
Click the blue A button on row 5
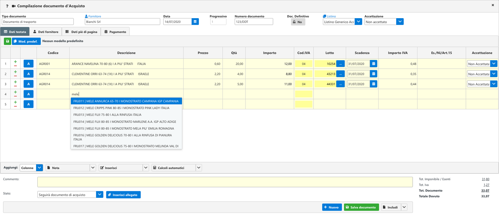point(29,104)
